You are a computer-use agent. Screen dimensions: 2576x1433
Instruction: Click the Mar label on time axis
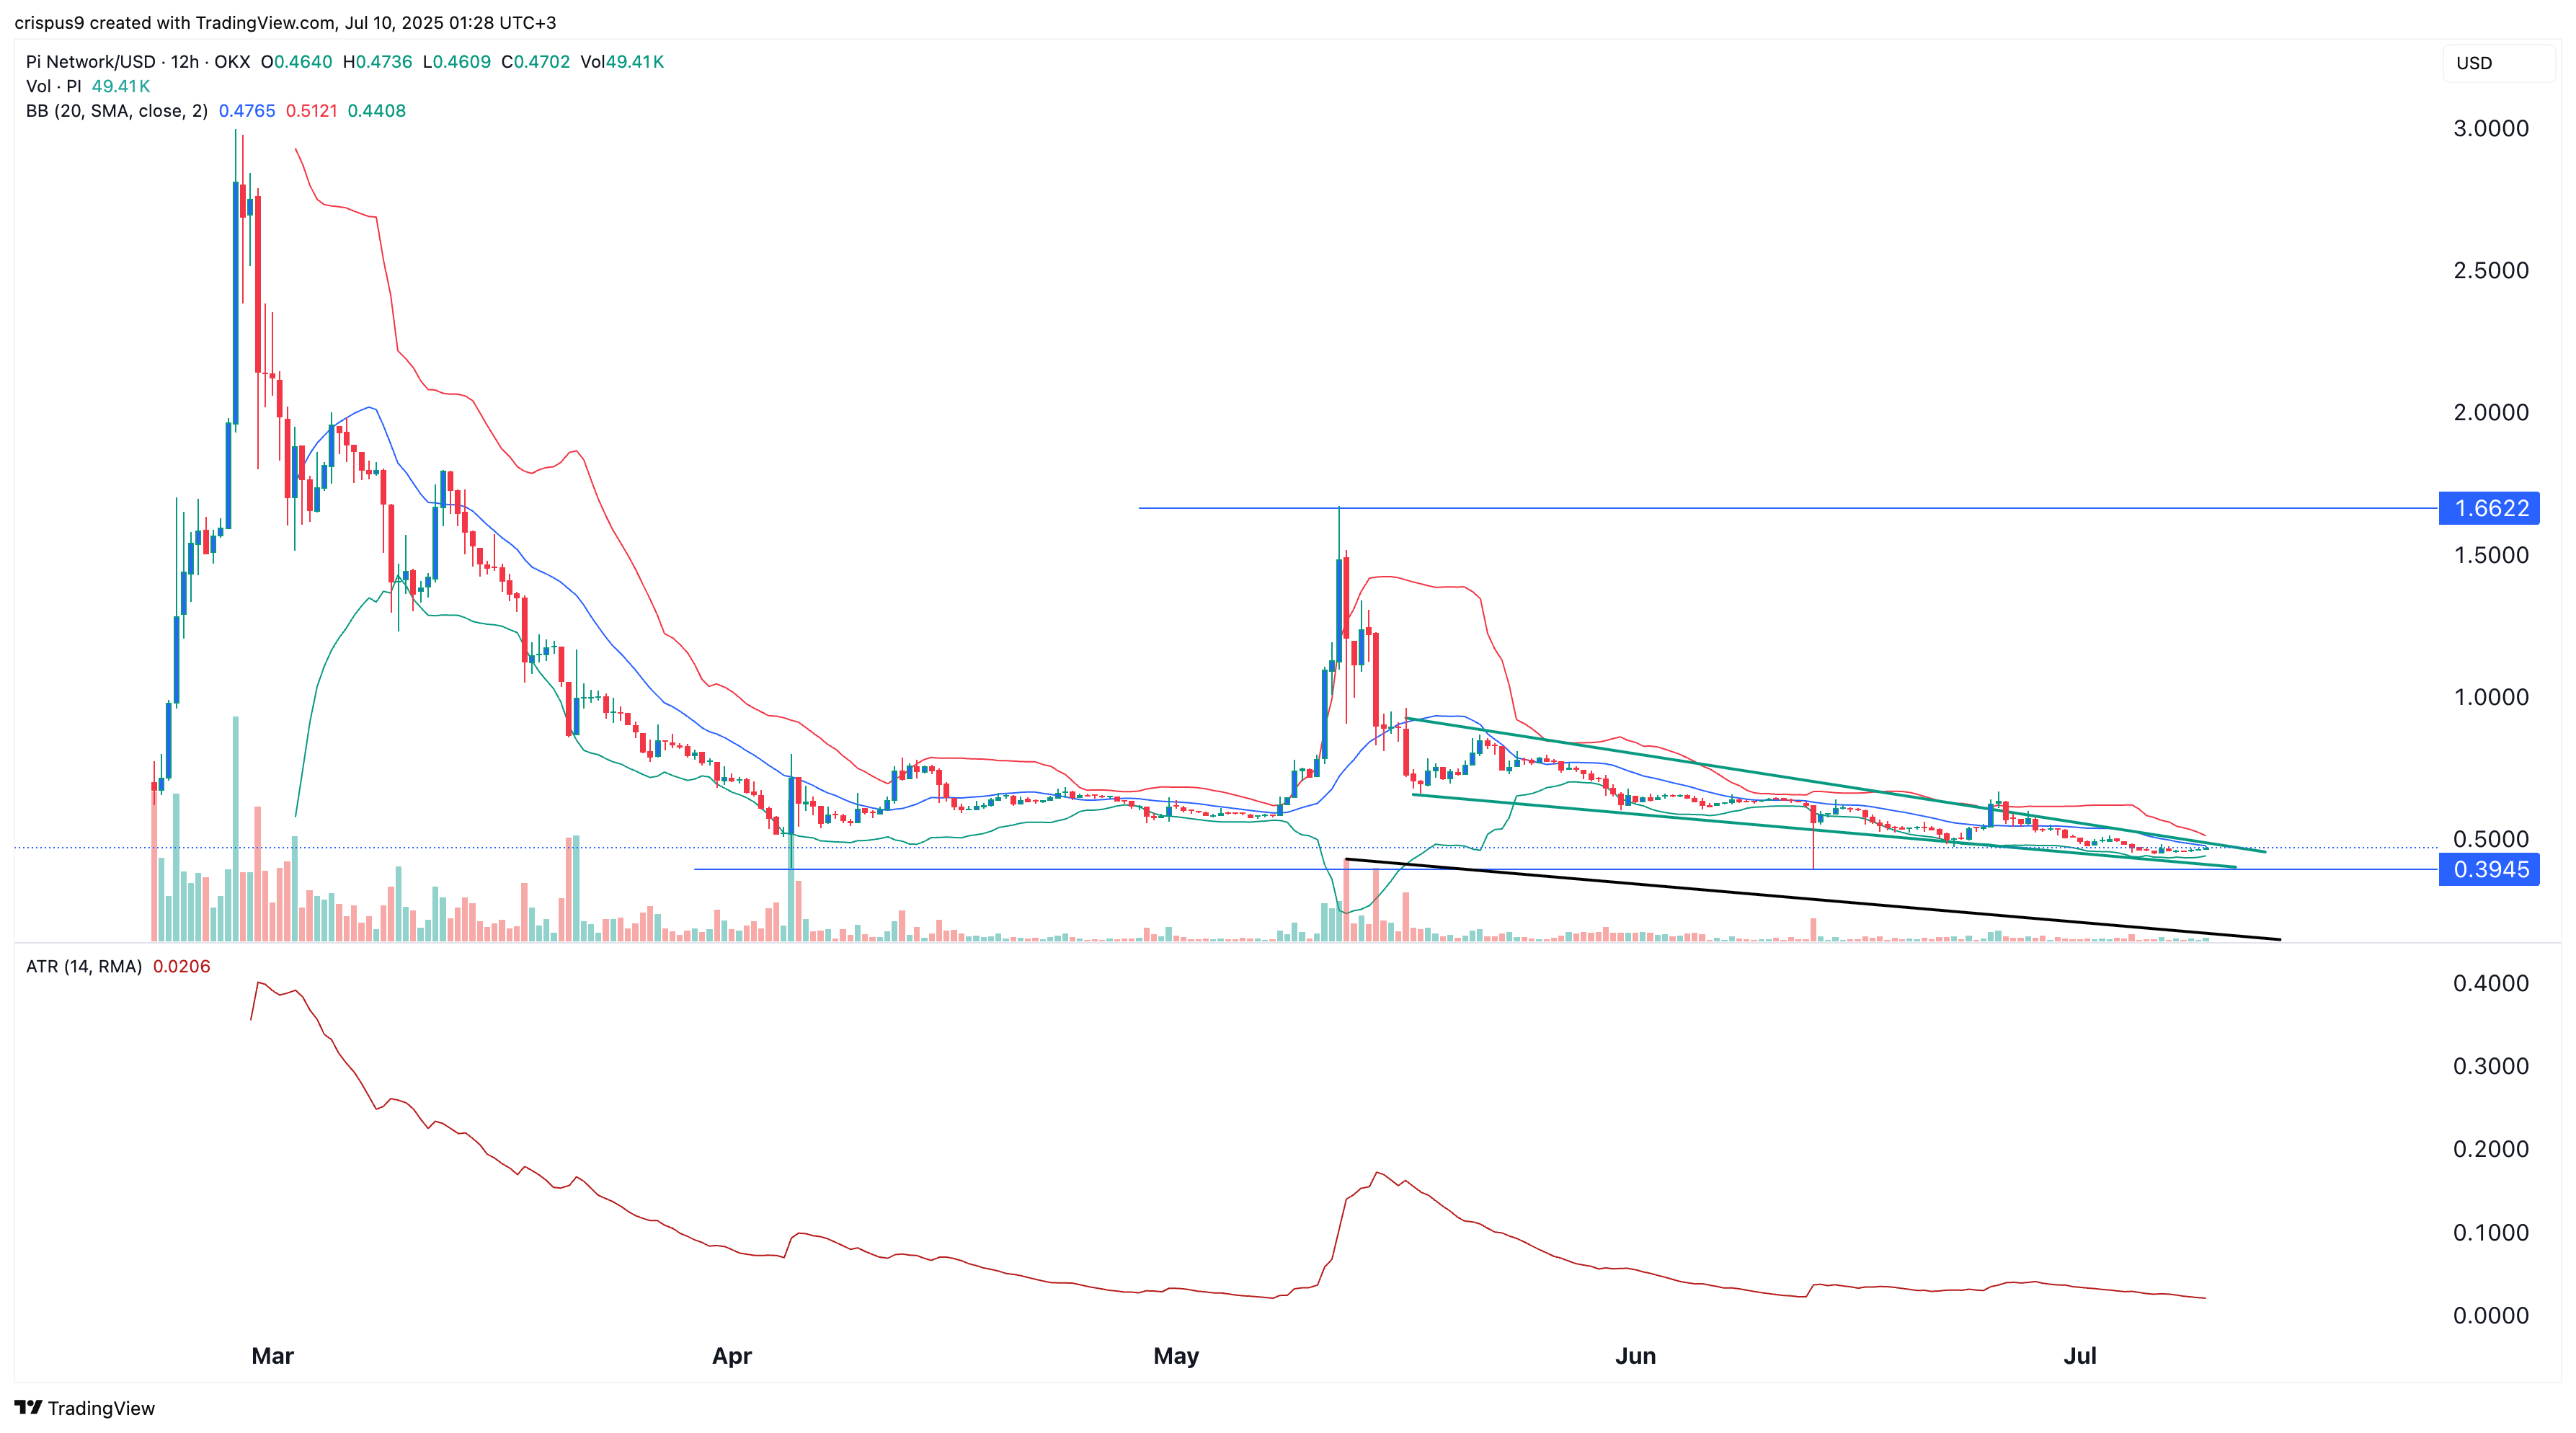272,1356
